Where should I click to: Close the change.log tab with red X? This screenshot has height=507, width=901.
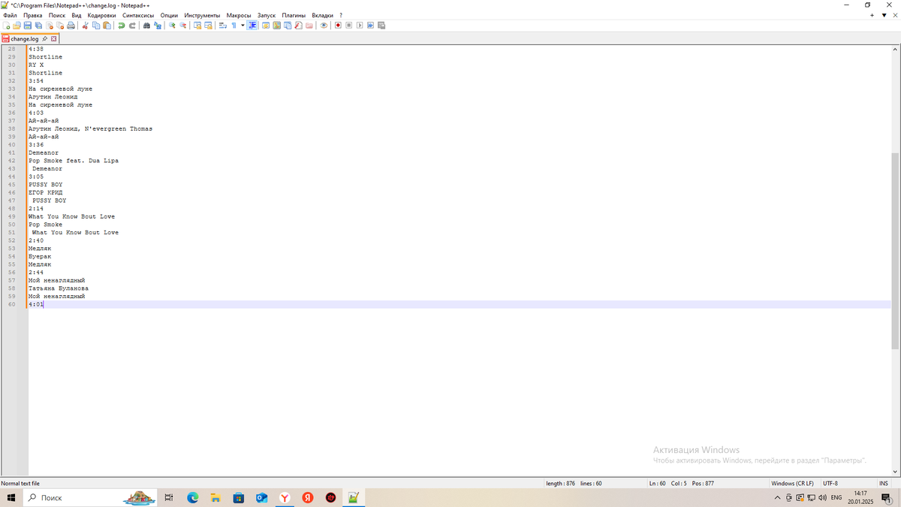click(54, 38)
